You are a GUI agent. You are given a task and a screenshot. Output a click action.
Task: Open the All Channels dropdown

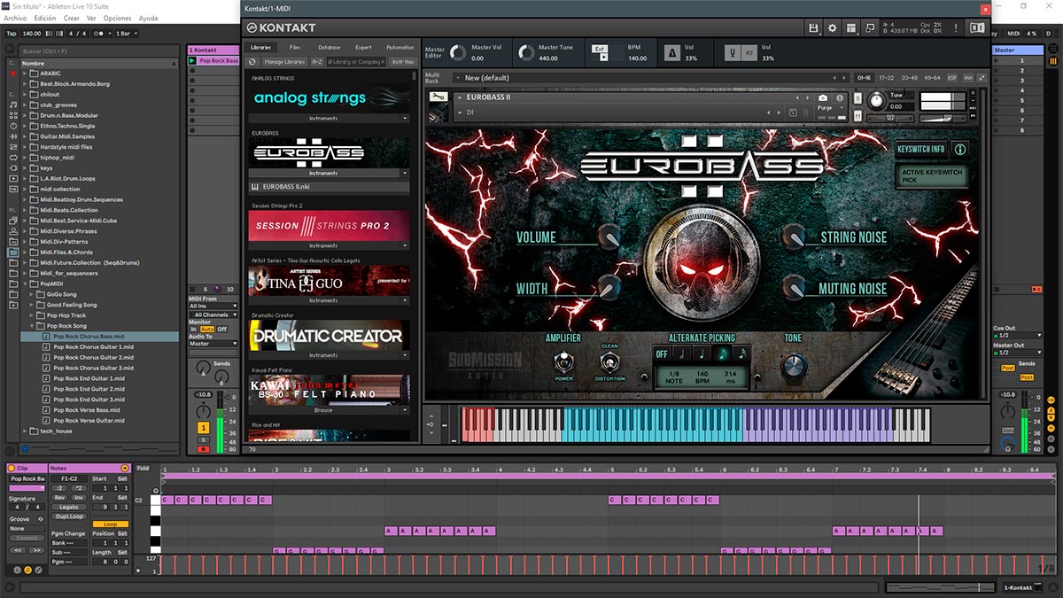point(213,315)
